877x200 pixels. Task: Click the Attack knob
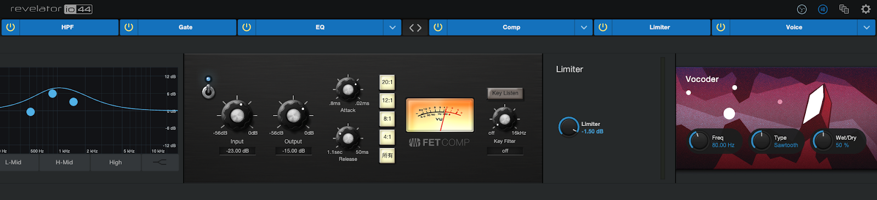click(x=348, y=89)
